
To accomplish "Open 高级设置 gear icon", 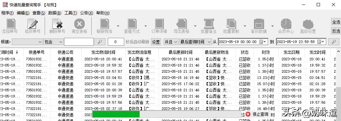I will click(308, 23).
